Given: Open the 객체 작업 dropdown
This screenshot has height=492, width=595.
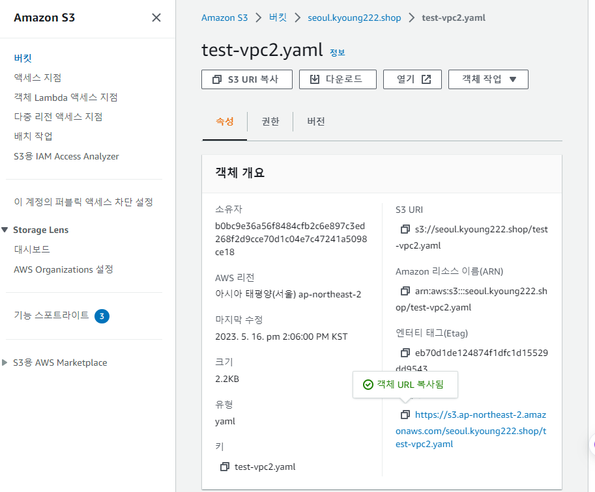Looking at the screenshot, I should click(488, 79).
